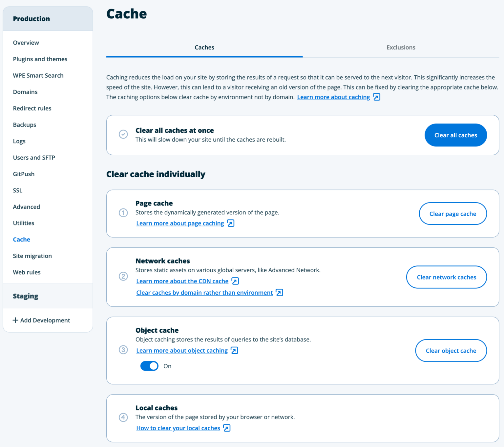This screenshot has height=447, width=504.
Task: Open Backups from the sidebar
Action: (24, 125)
